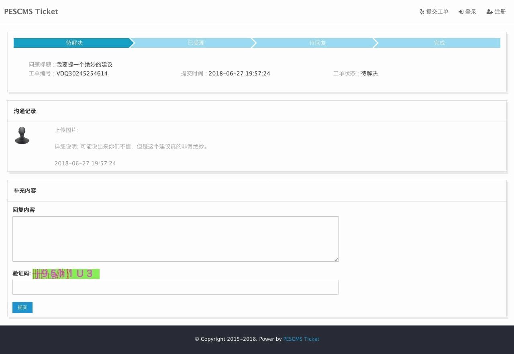Click the 沟通记录 section header

[25, 111]
